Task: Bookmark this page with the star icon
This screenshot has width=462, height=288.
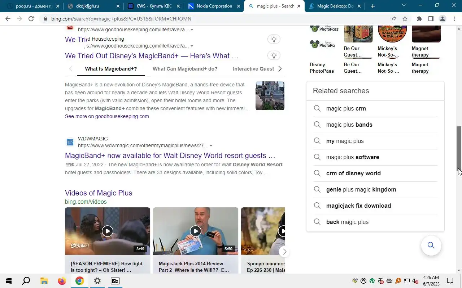Action: [x=405, y=19]
